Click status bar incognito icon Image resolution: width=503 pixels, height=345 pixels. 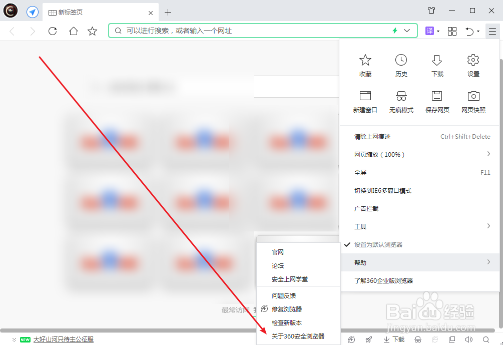click(x=418, y=339)
